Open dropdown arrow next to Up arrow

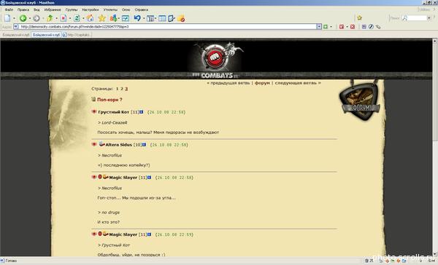[56, 19]
